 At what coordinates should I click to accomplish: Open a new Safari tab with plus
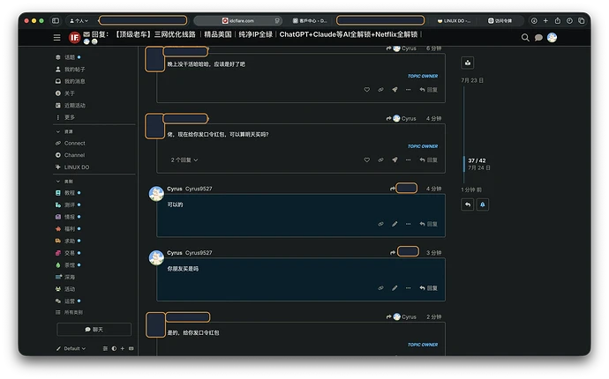(x=545, y=20)
